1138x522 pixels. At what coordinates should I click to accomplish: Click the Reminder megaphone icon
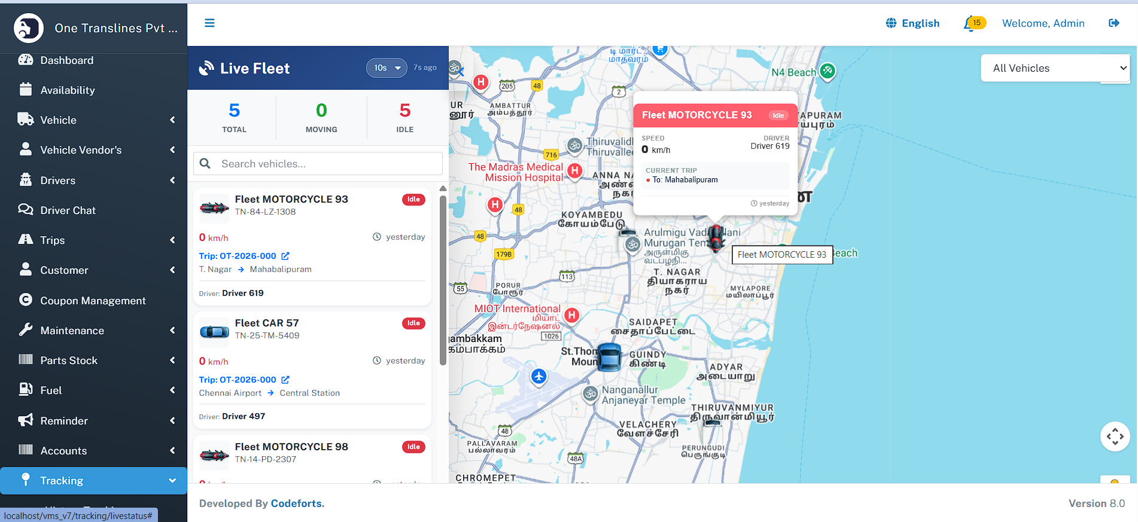point(26,420)
